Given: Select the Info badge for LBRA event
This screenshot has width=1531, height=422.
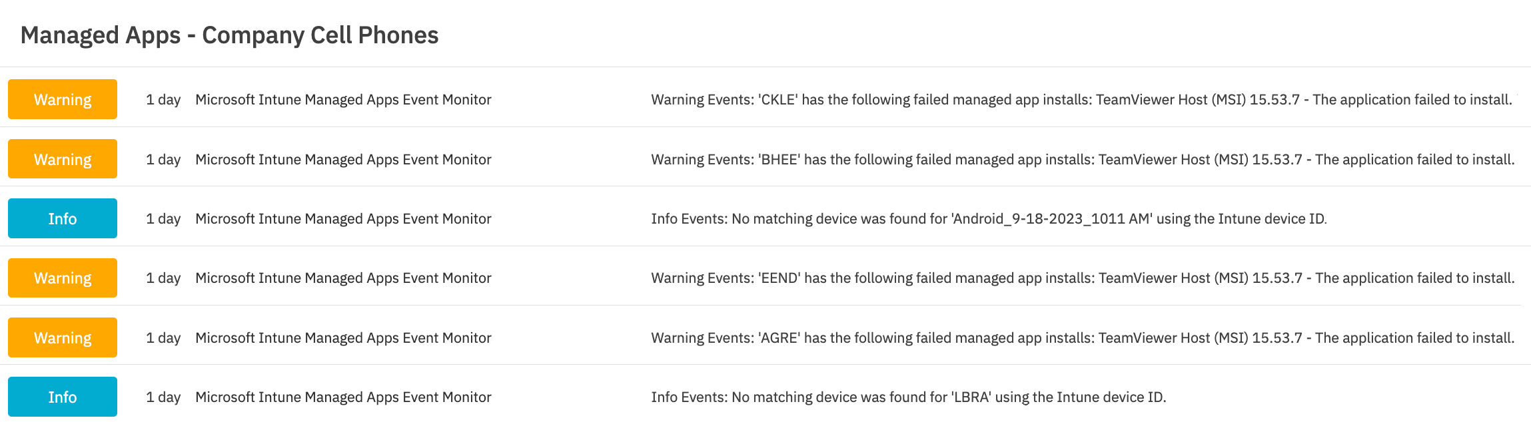Looking at the screenshot, I should [x=63, y=397].
